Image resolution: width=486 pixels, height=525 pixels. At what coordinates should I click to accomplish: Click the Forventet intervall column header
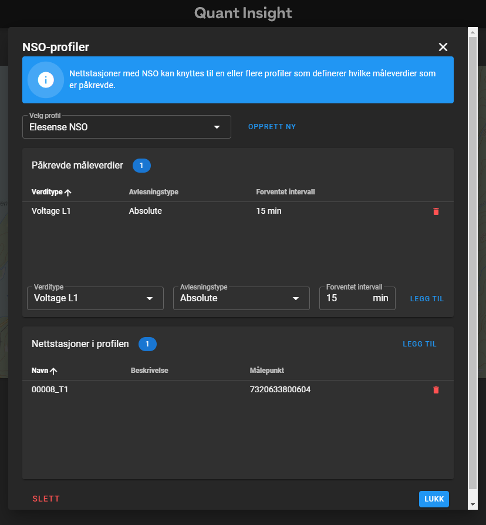(286, 193)
